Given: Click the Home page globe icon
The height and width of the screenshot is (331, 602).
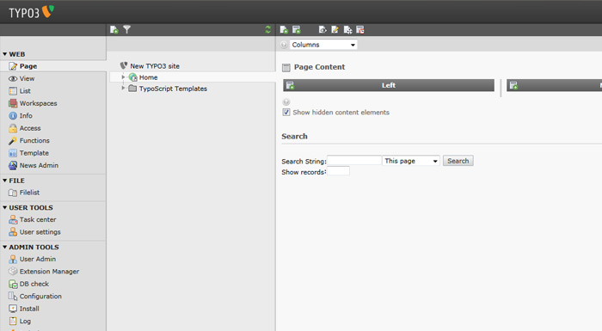Looking at the screenshot, I should tap(133, 77).
